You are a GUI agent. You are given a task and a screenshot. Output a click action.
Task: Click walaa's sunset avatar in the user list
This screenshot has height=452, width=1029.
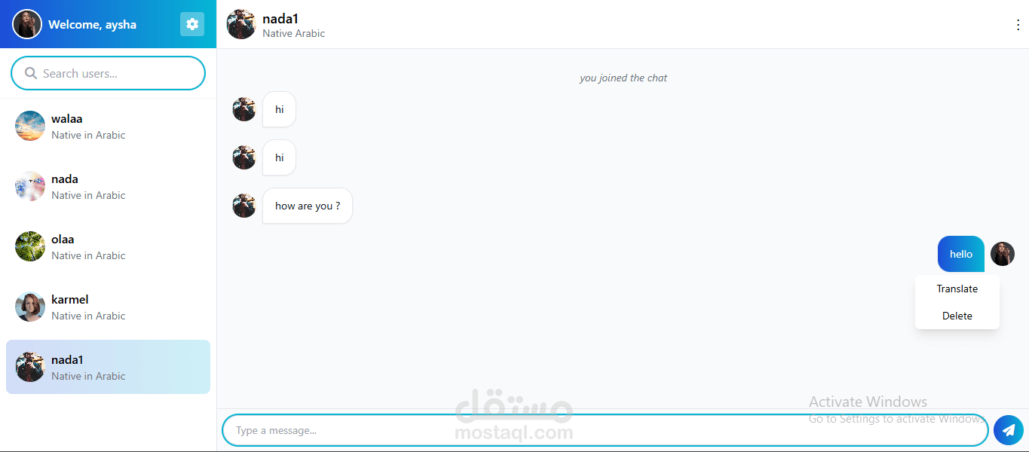[30, 126]
